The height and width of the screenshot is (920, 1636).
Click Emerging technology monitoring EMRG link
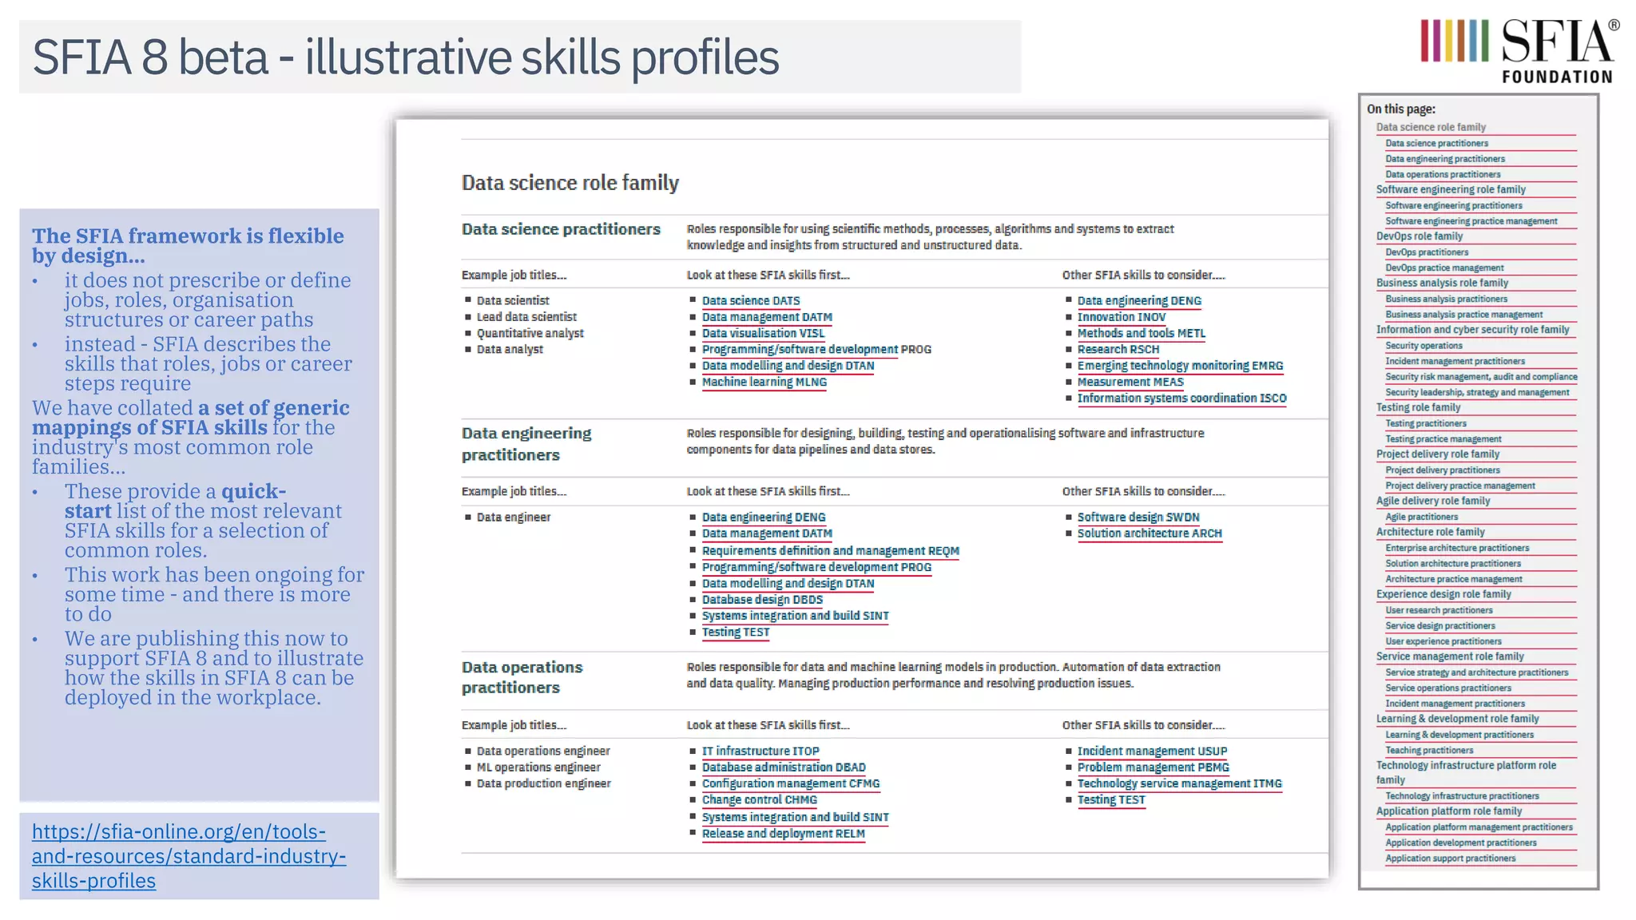pyautogui.click(x=1181, y=366)
